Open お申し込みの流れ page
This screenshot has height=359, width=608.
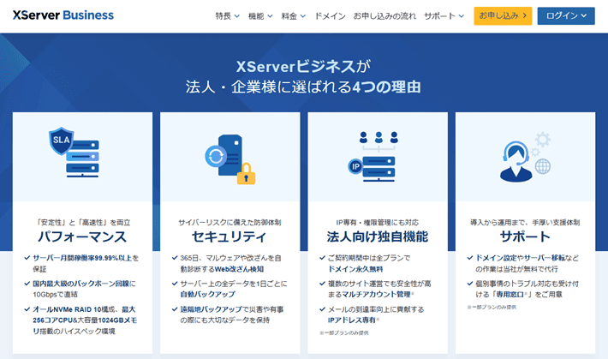384,16
